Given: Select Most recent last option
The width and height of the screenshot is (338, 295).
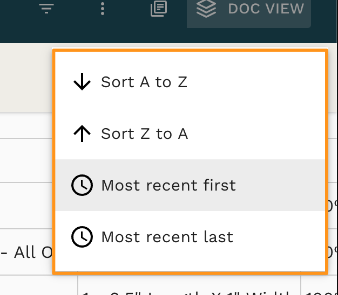Looking at the screenshot, I should 190,237.
